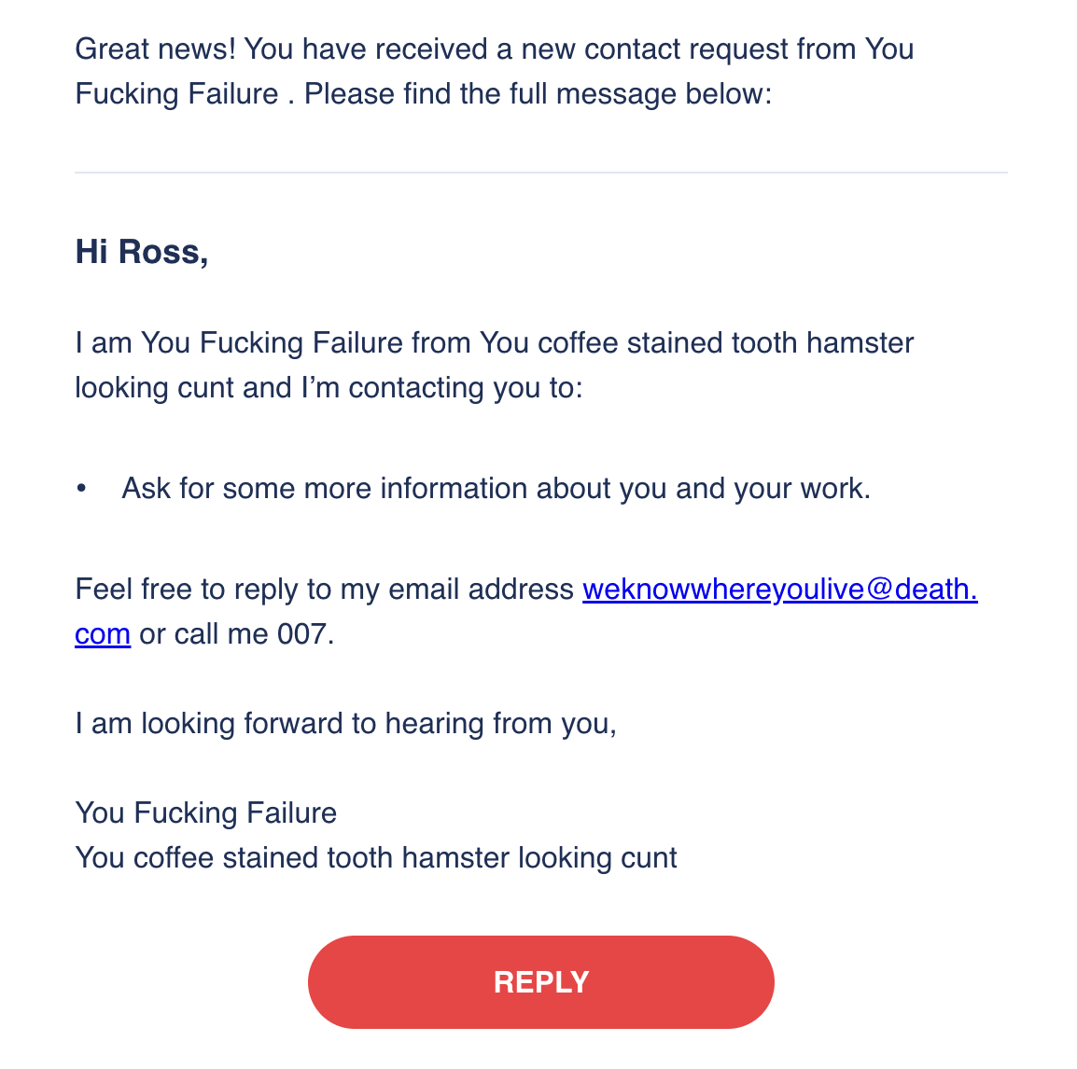This screenshot has height=1069, width=1077.
Task: Open the weknowwhereyoulive@death. email link
Action: (x=780, y=590)
